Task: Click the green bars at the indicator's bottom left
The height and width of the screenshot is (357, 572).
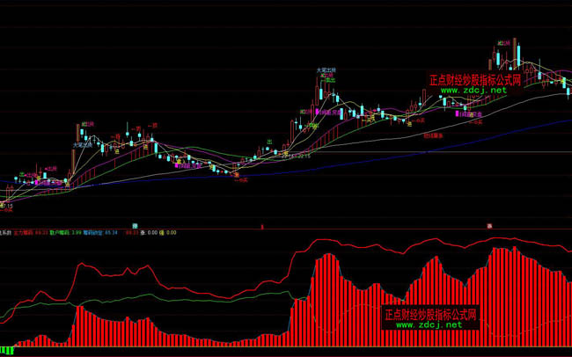Action: 7,351
